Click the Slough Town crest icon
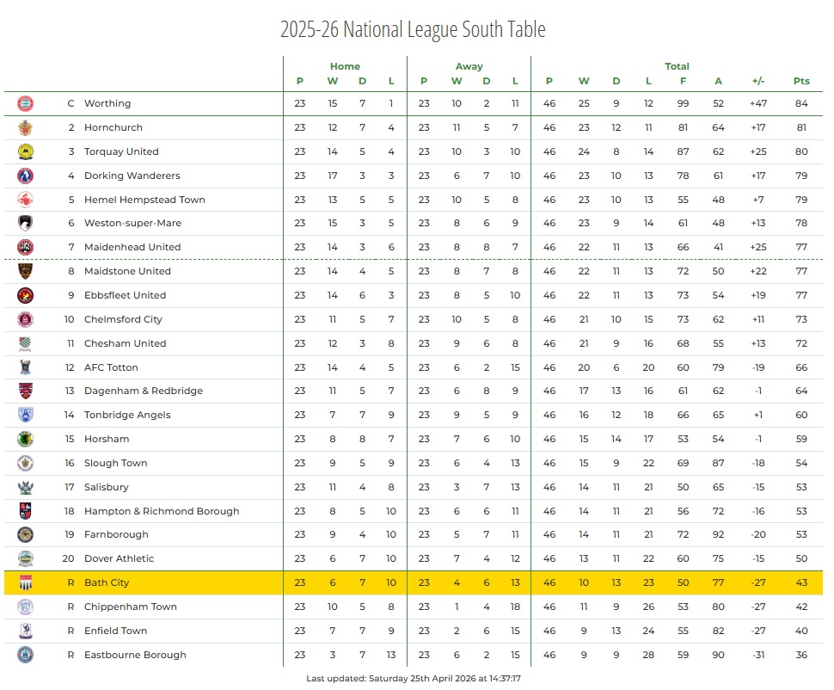 (26, 463)
